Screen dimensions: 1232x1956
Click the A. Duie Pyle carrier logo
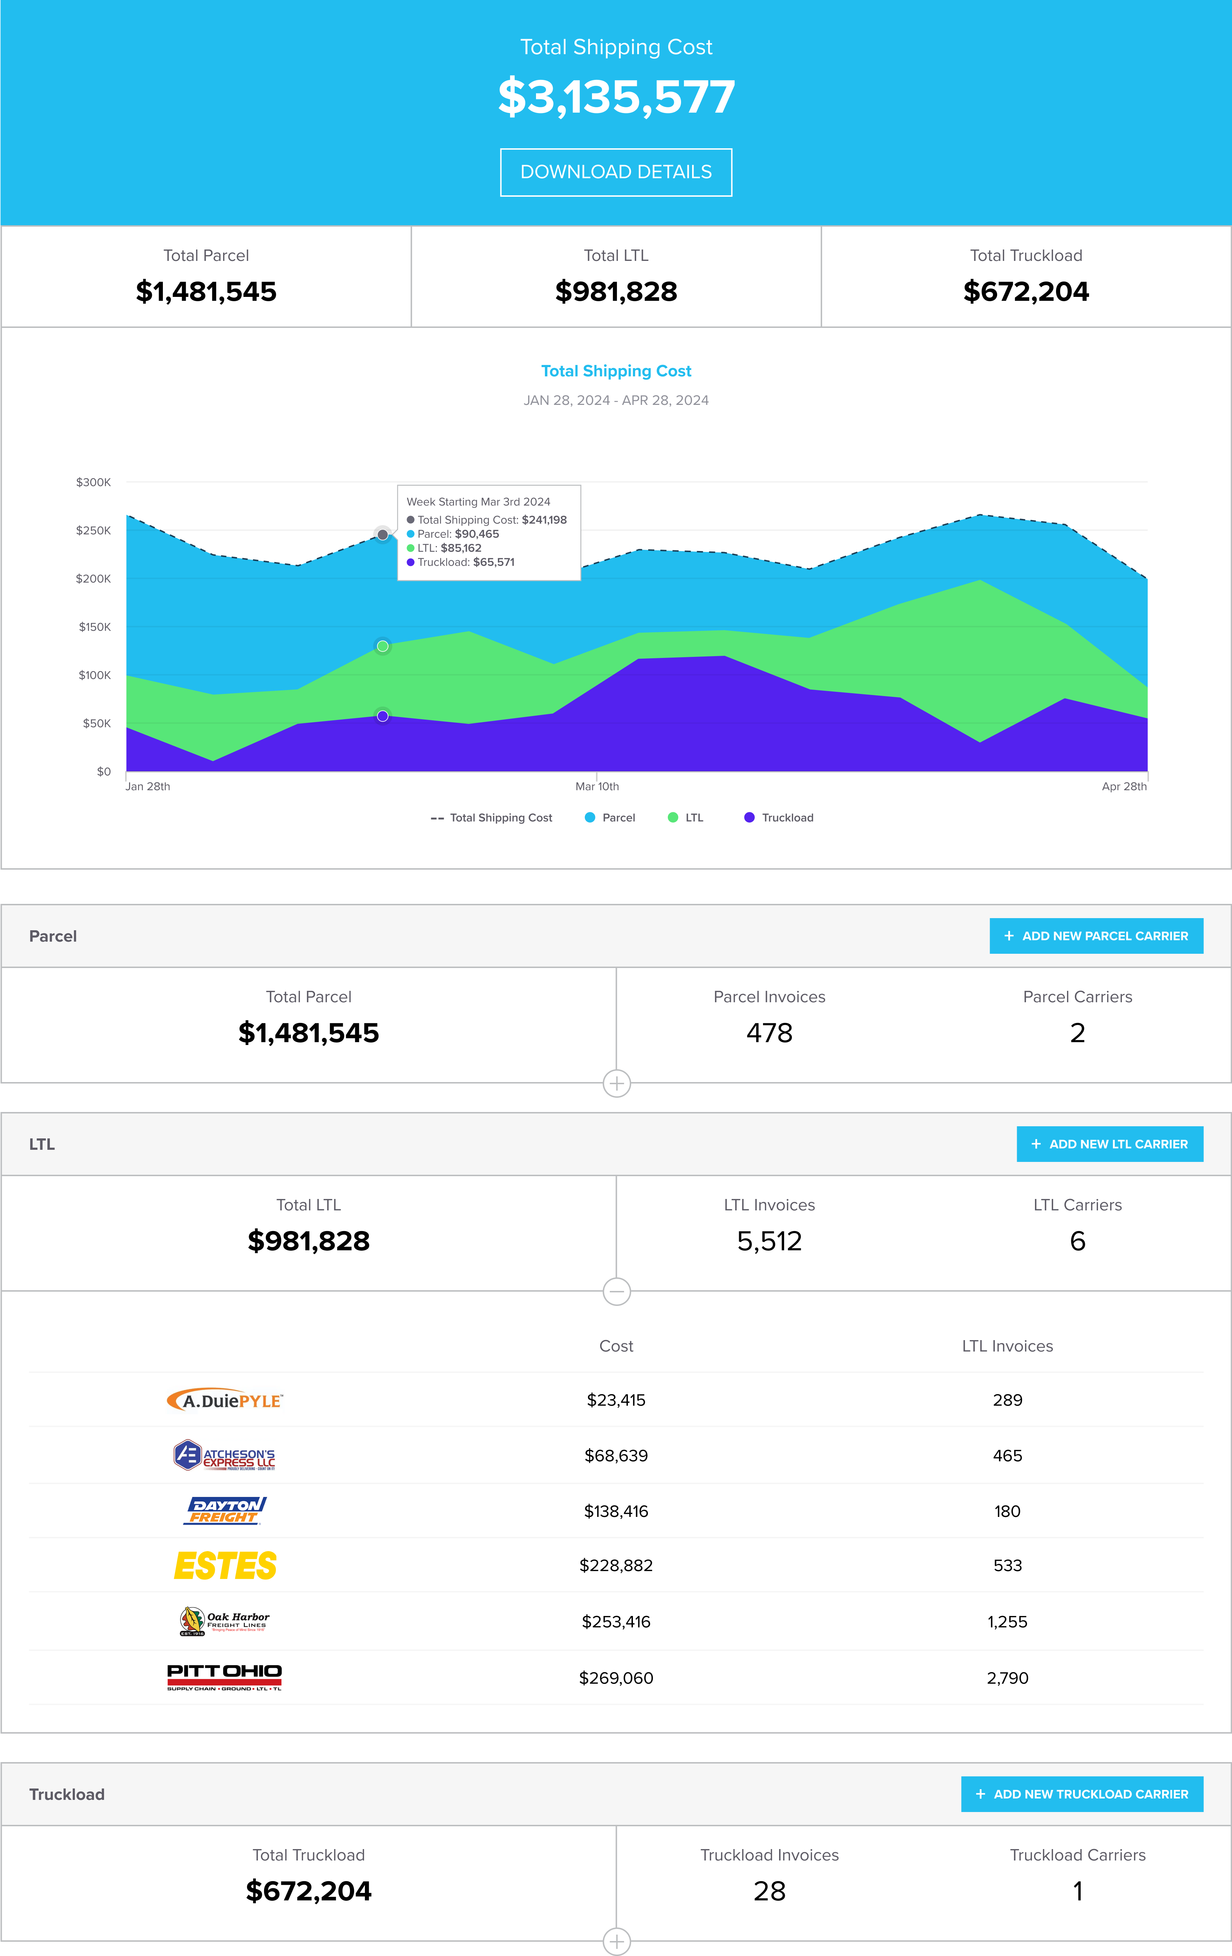pyautogui.click(x=225, y=1399)
